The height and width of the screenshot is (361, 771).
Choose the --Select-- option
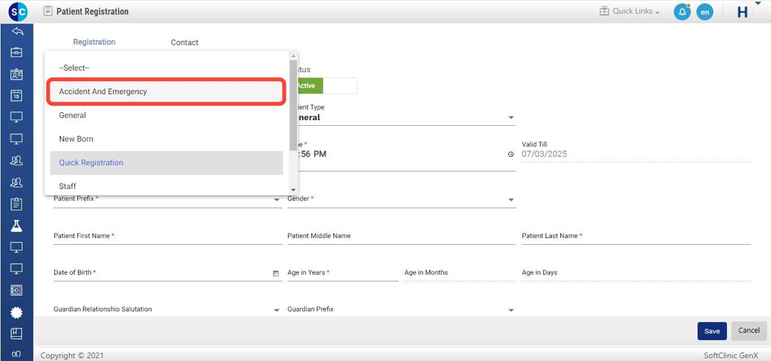click(x=166, y=68)
